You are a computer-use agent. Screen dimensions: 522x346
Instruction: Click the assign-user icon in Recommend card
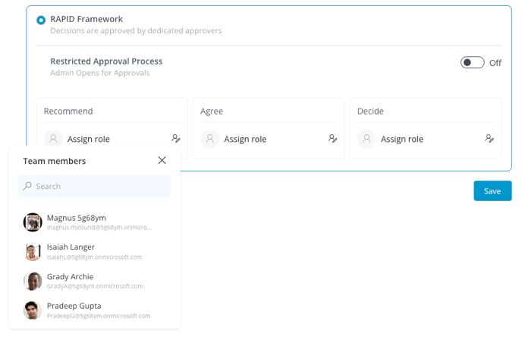click(176, 138)
